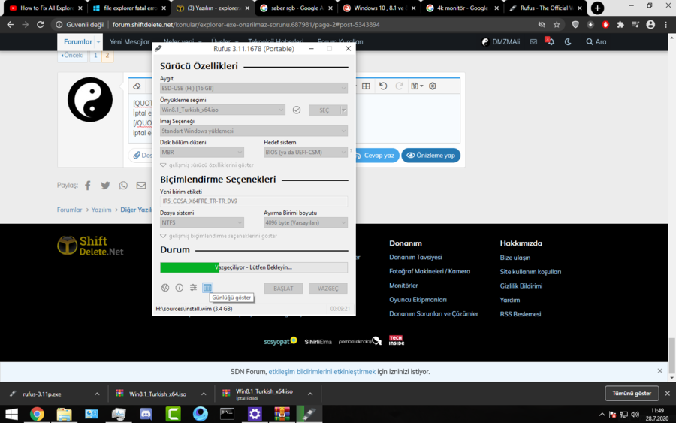Image resolution: width=676 pixels, height=423 pixels.
Task: Redo icon in forum editor toolbar
Action: tap(400, 86)
